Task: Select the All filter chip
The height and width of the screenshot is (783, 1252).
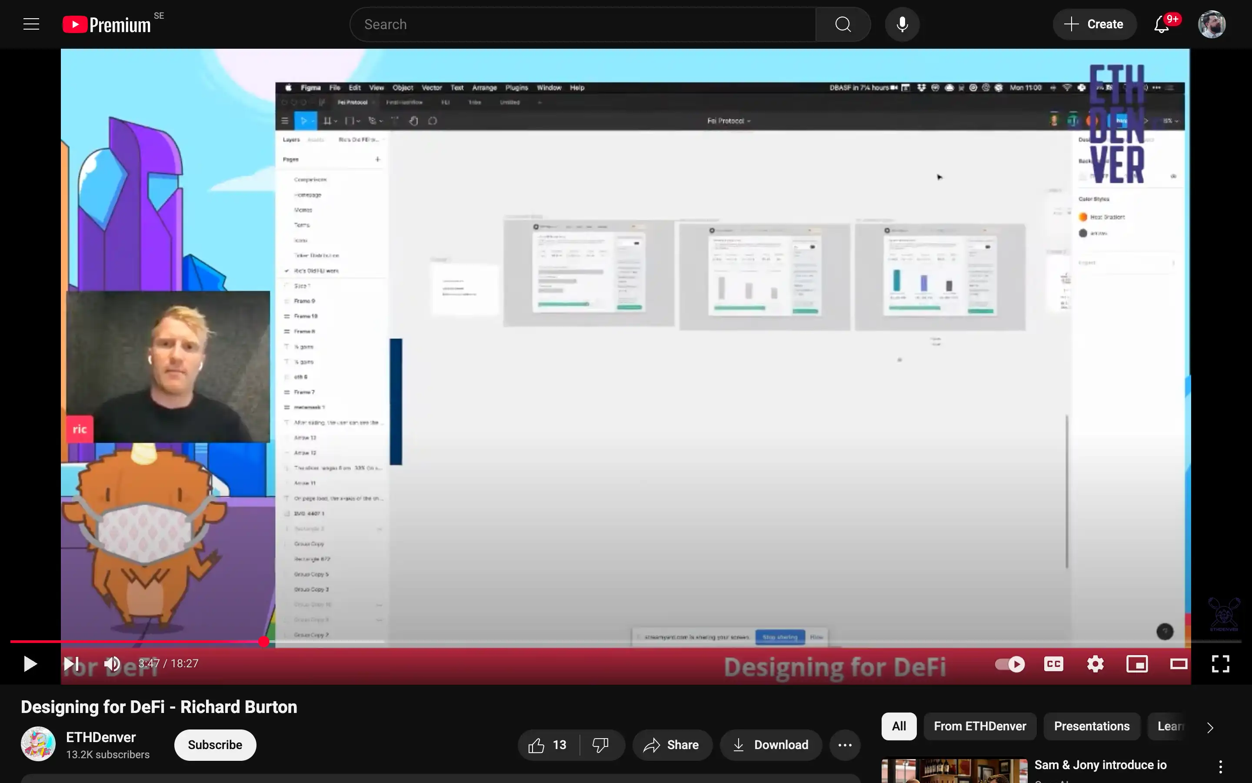Action: [899, 726]
